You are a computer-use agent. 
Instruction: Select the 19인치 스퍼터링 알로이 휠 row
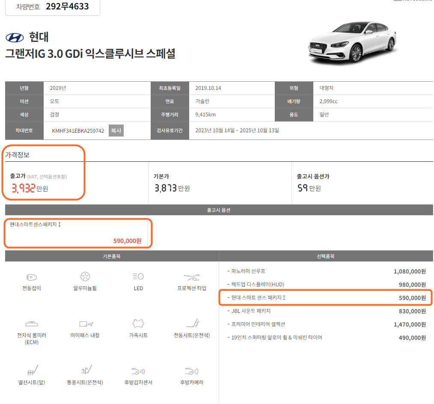(327, 338)
